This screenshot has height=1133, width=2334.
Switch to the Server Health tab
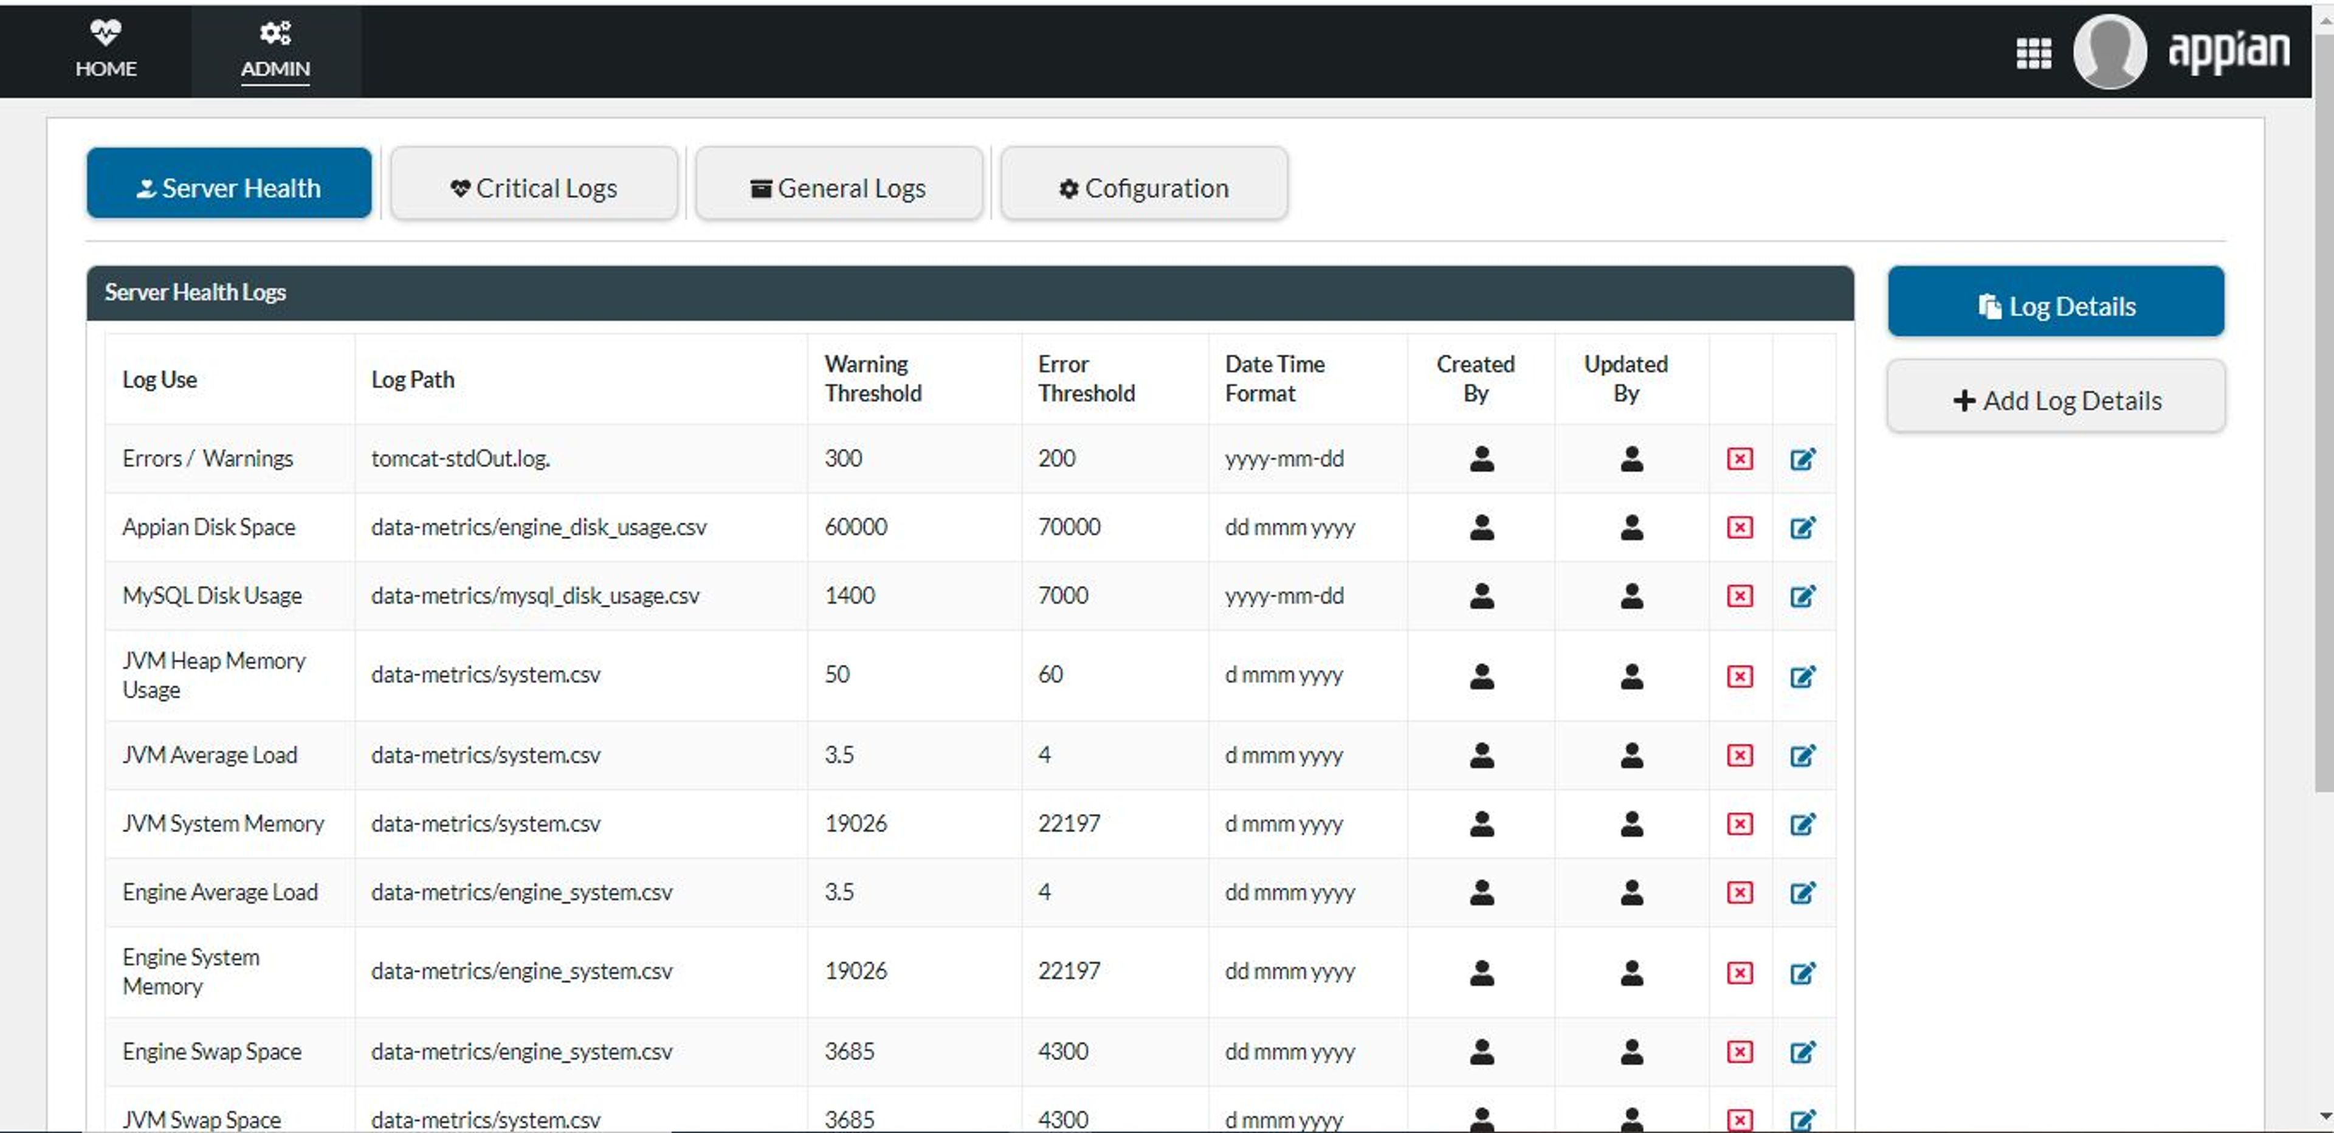point(229,183)
